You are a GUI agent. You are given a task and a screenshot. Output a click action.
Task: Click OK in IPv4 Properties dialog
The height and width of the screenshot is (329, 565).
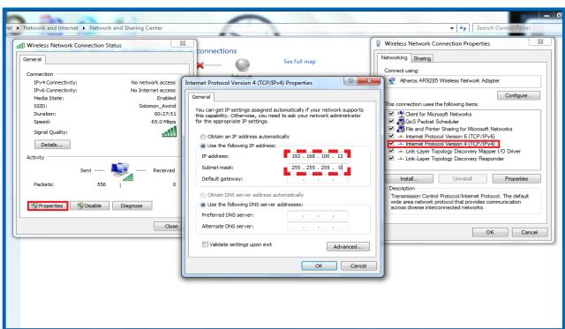coord(319,265)
